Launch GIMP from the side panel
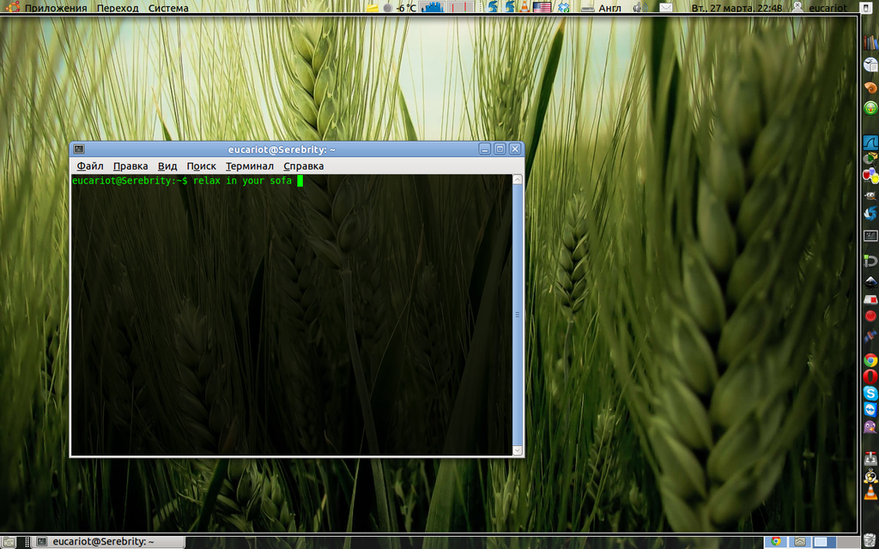This screenshot has height=549, width=879. tap(870, 196)
